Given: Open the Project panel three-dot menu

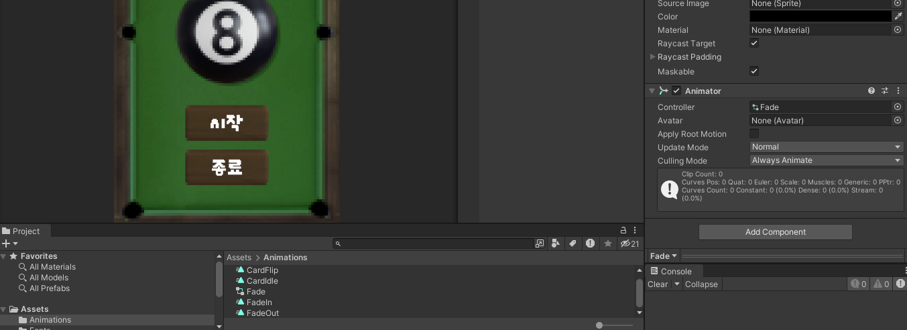Looking at the screenshot, I should tap(635, 230).
